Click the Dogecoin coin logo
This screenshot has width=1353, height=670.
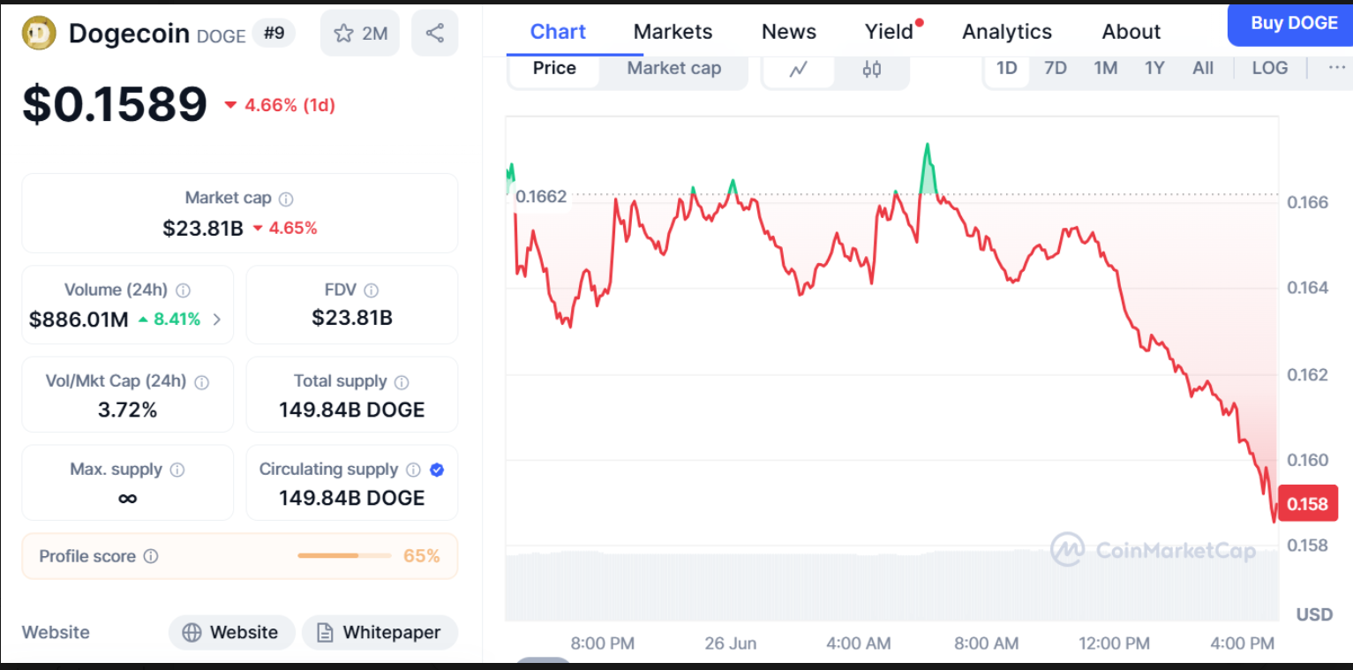(x=39, y=34)
